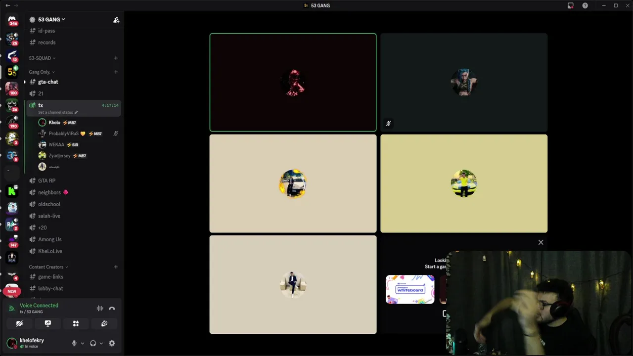Create channel in Gang Only. category

(x=116, y=72)
